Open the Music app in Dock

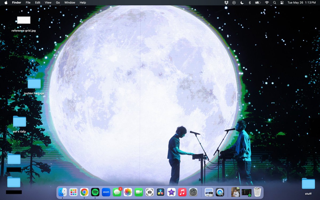pyautogui.click(x=182, y=192)
